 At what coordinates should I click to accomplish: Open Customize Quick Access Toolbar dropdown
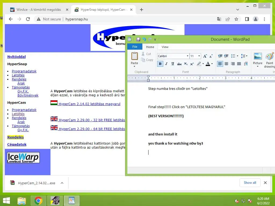155,40
